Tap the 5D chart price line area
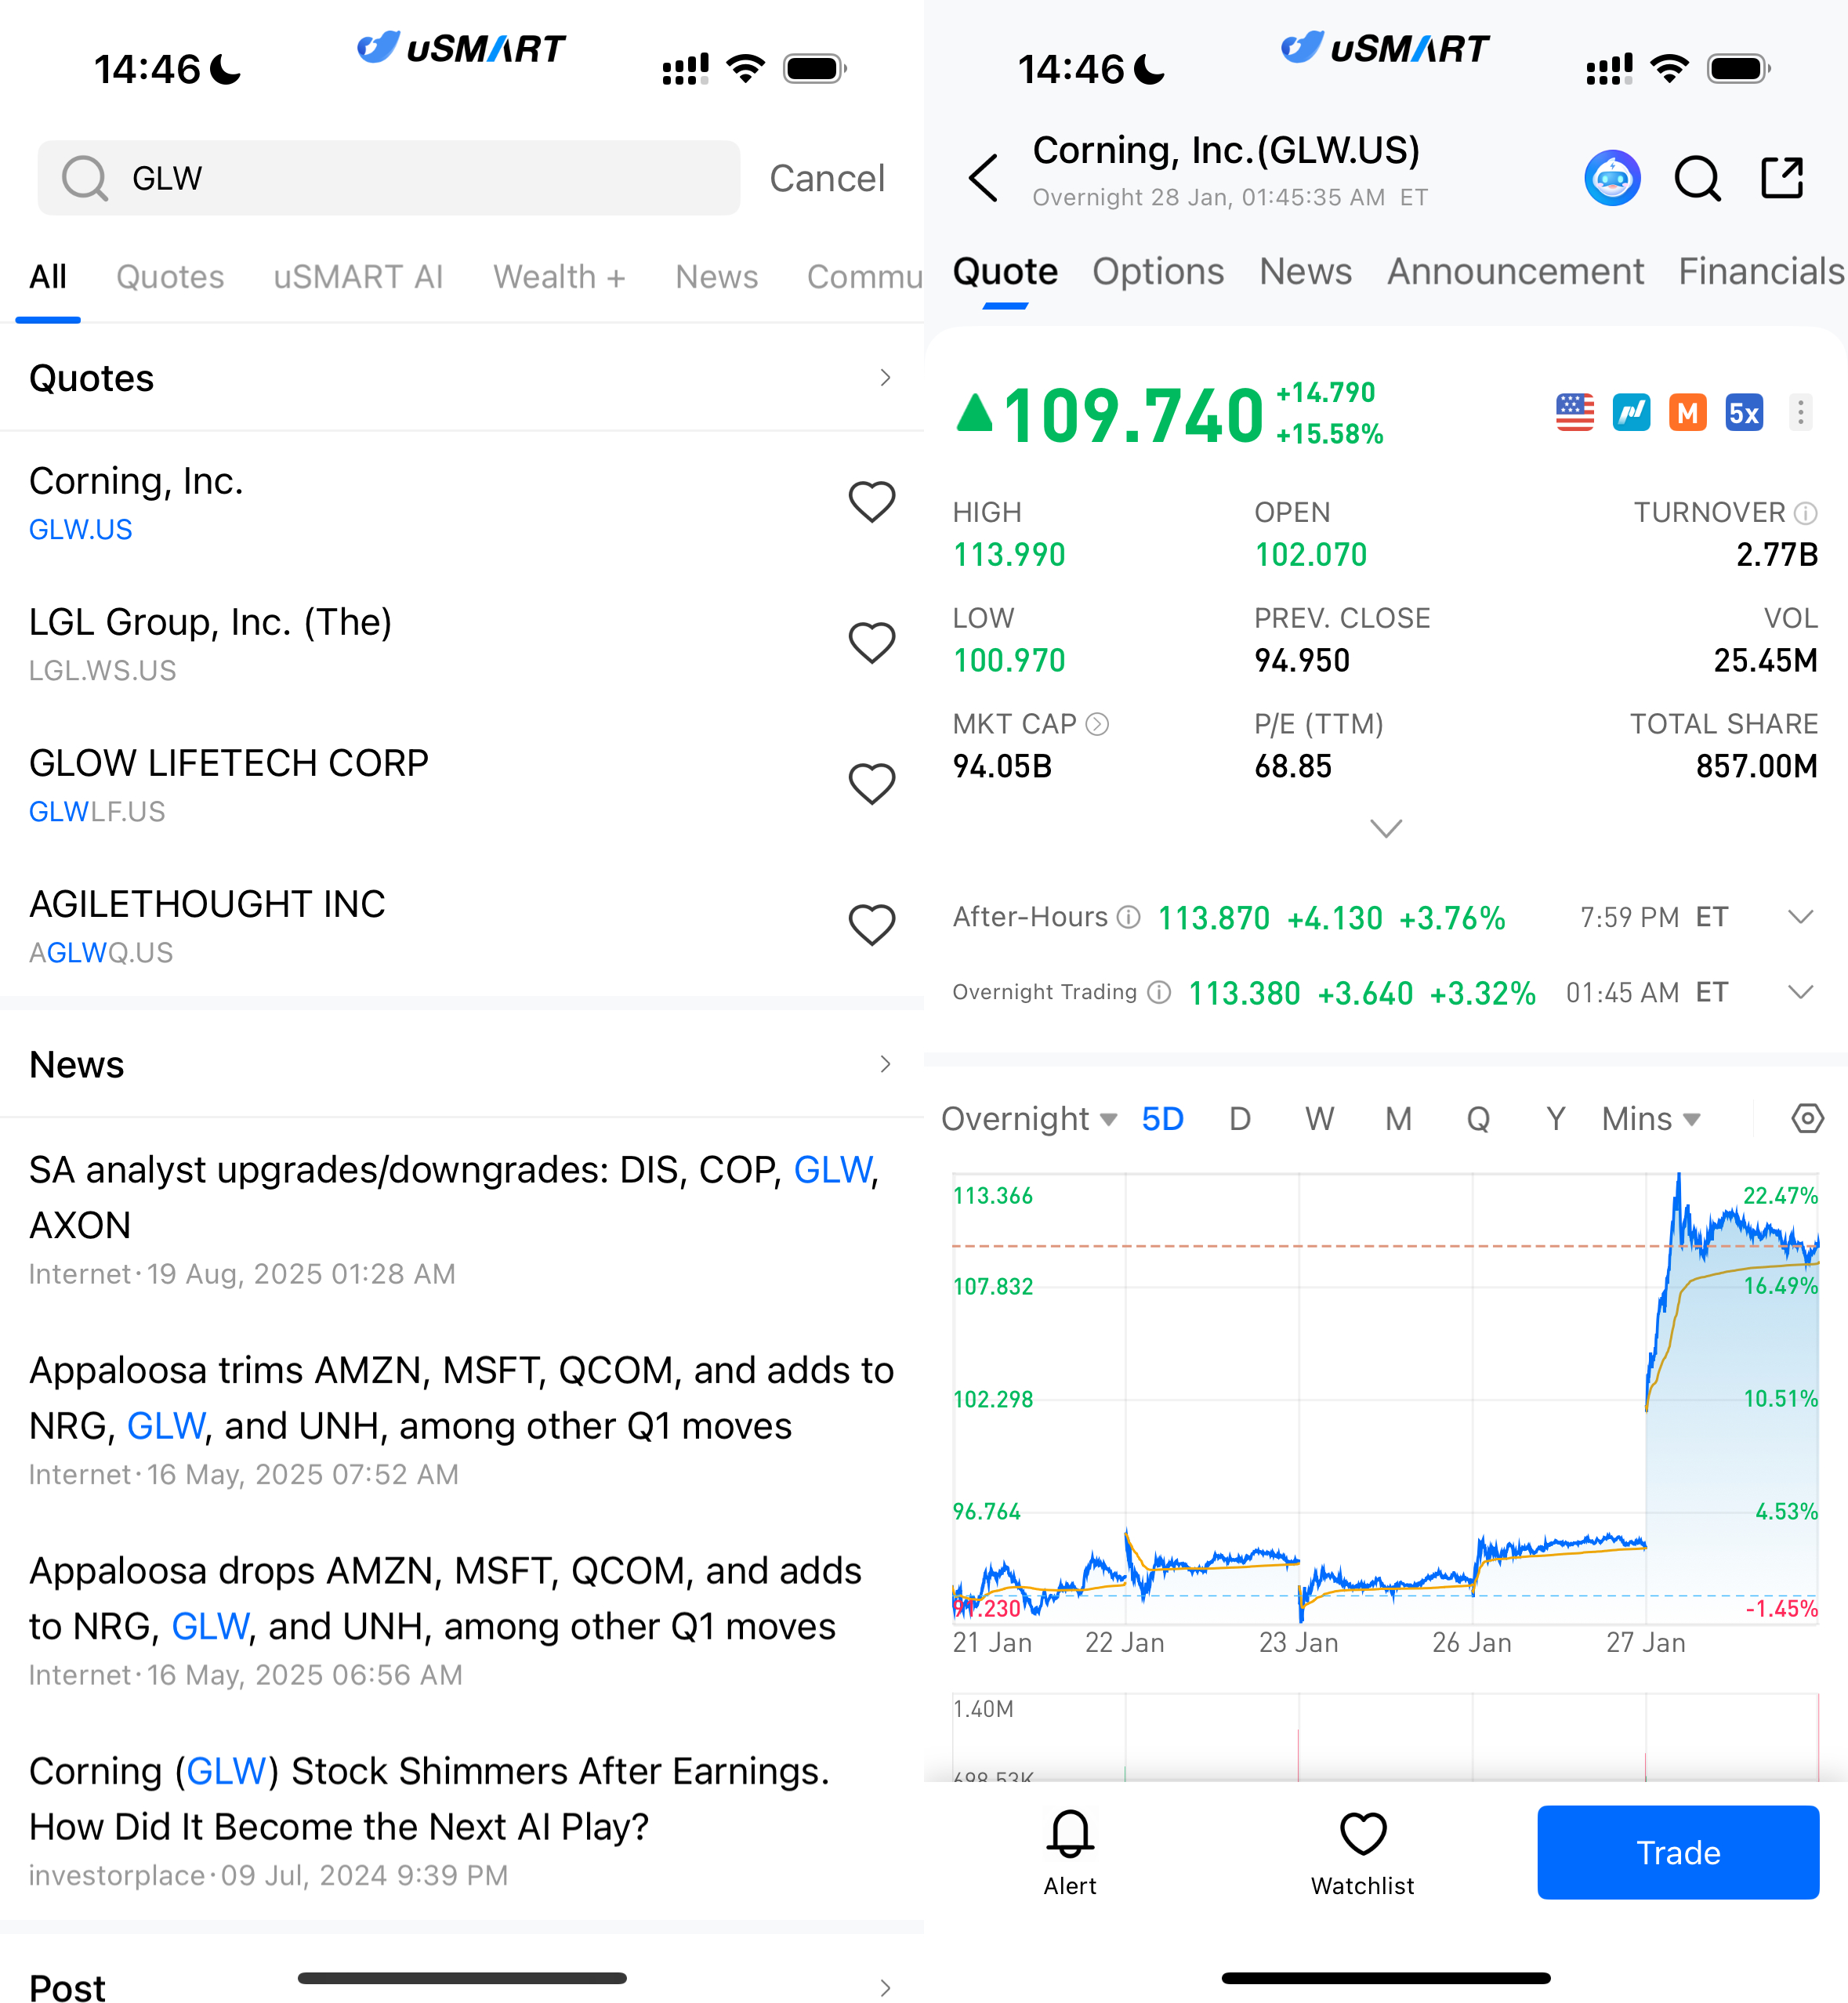The height and width of the screenshot is (2003, 1848). coord(1385,1400)
